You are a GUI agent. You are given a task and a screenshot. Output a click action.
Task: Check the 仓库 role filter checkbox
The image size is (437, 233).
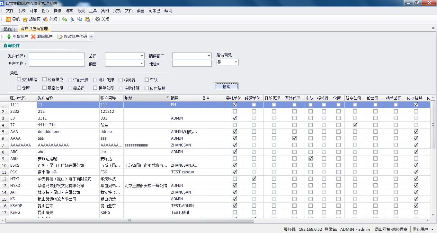[19, 87]
